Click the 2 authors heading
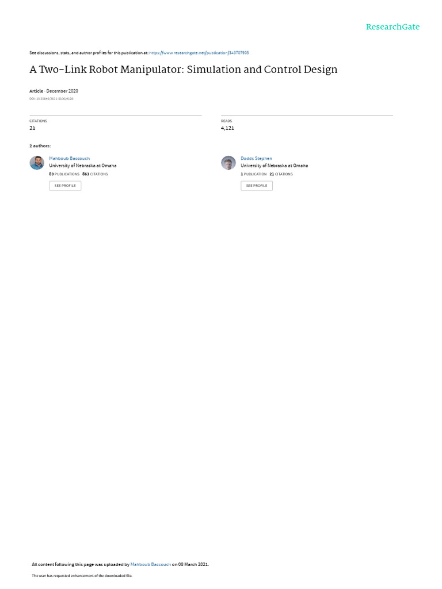The image size is (442, 589). (x=40, y=146)
